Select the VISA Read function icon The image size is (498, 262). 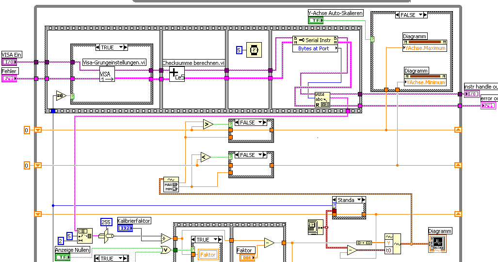pos(322,100)
